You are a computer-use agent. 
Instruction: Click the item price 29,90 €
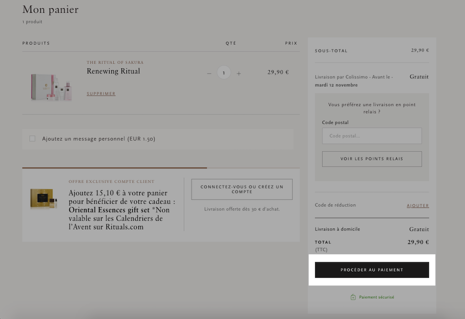pyautogui.click(x=278, y=72)
